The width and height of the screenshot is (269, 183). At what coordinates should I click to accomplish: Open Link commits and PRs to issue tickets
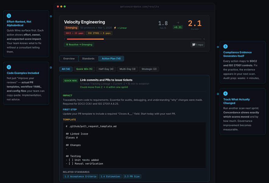point(106,80)
